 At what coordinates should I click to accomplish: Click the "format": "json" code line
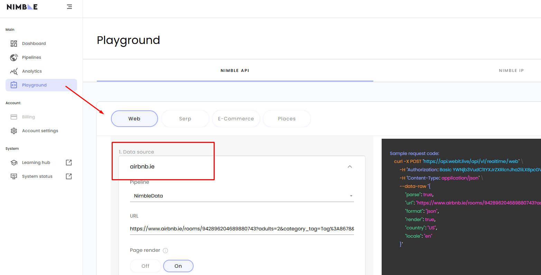pos(422,211)
